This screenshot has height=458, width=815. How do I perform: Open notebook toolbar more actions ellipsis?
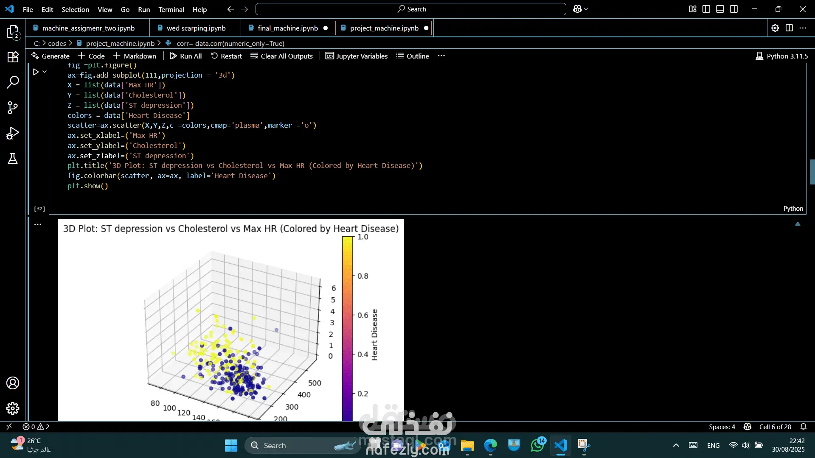[x=441, y=56]
